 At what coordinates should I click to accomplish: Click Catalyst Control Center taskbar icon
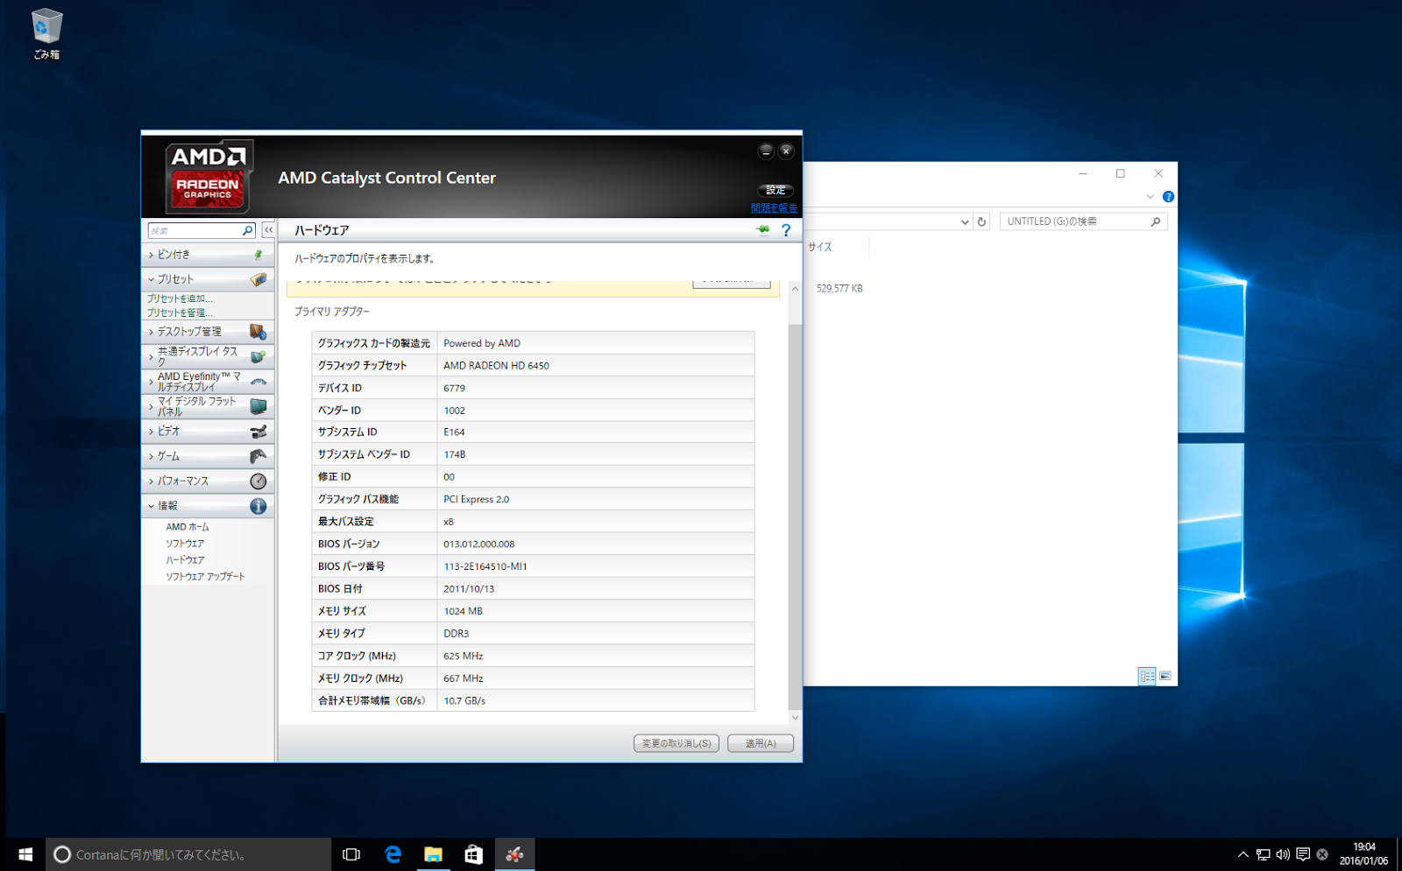click(x=514, y=854)
